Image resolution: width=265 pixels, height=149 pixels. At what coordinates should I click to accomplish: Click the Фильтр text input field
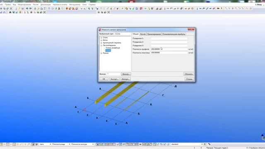pyautogui.click(x=114, y=74)
